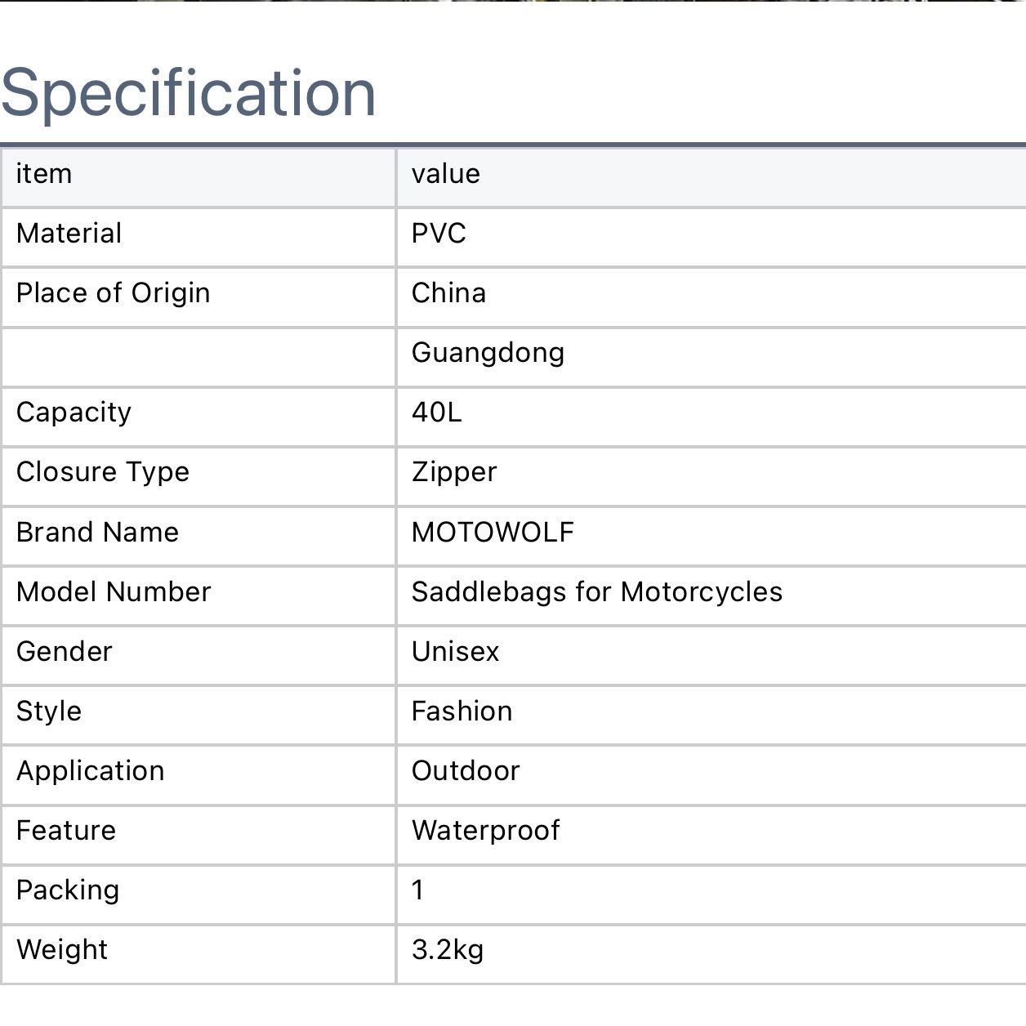This screenshot has height=1026, width=1026.
Task: Click the Material row label
Action: point(69,234)
